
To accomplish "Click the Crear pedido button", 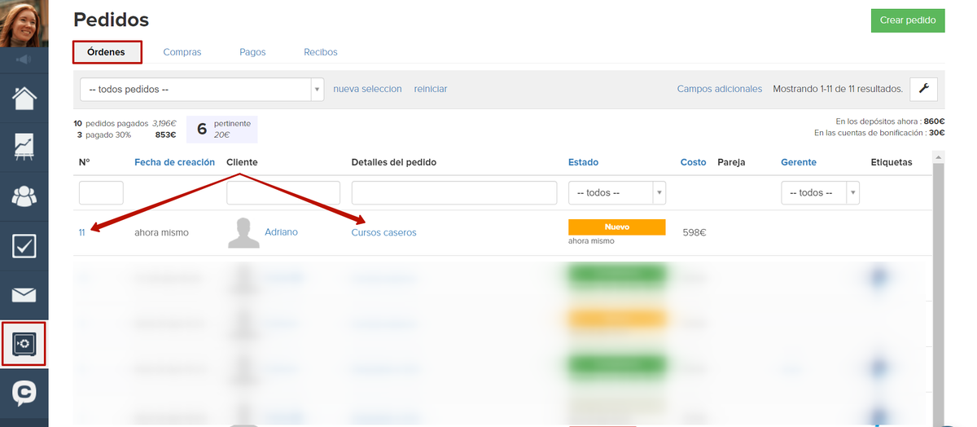I will tap(908, 20).
